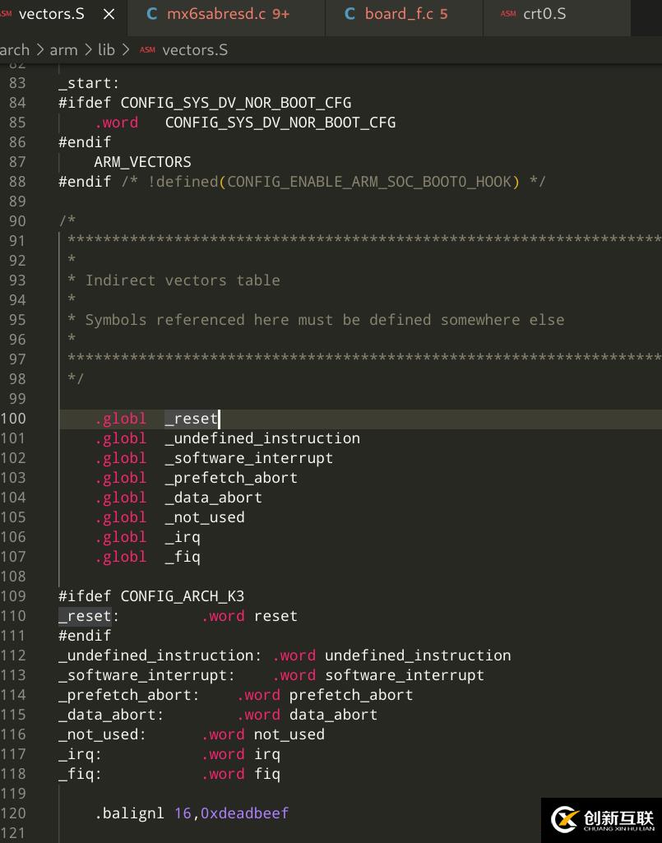The width and height of the screenshot is (662, 843).
Task: Click the ASM icon on vectors.S tab
Action: pyautogui.click(x=6, y=14)
